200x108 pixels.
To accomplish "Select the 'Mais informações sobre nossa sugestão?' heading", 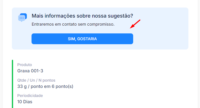I will tap(82, 16).
